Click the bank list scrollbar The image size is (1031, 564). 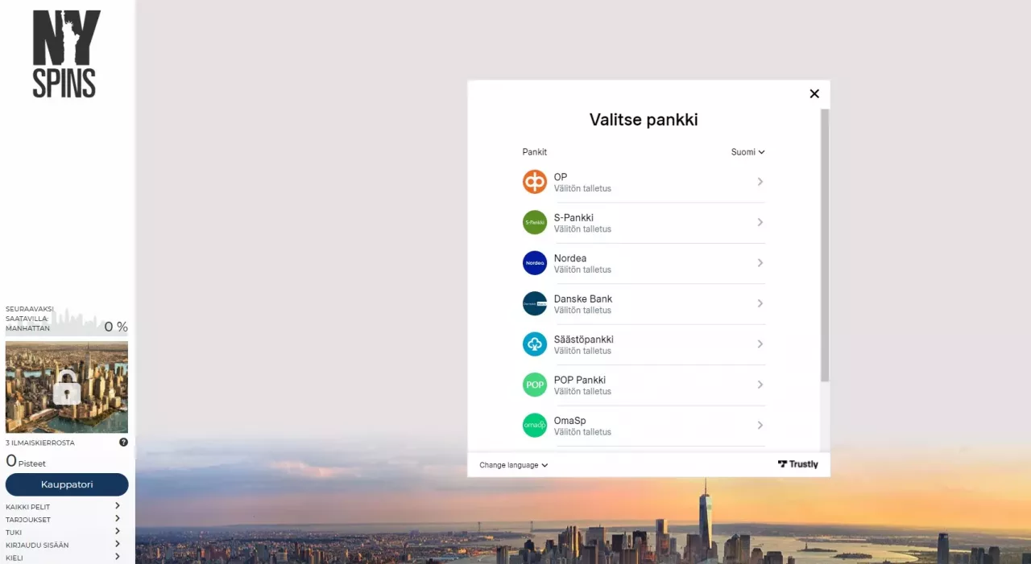(x=825, y=245)
